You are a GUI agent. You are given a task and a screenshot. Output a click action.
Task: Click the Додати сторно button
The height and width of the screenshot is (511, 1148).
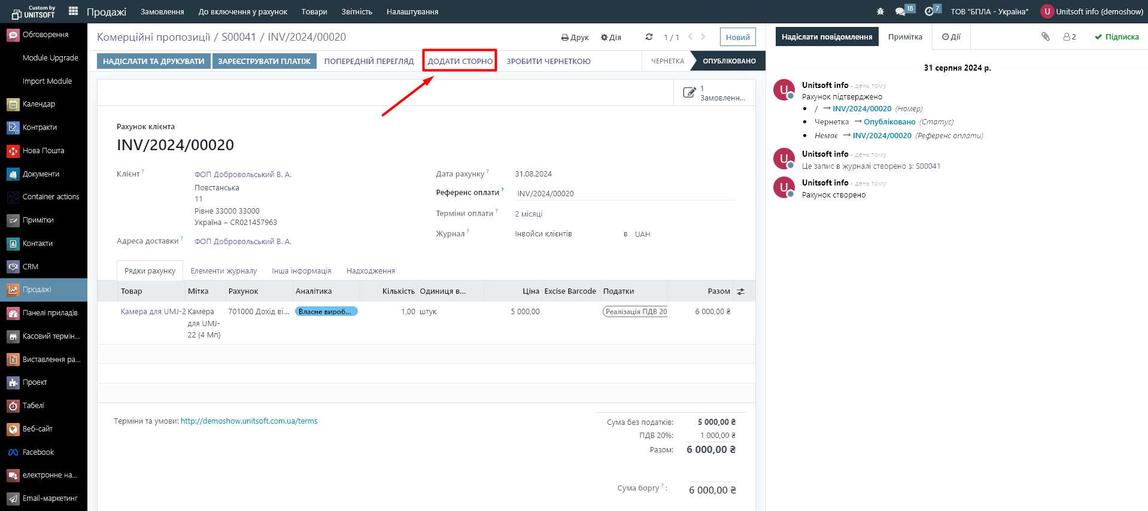(460, 61)
